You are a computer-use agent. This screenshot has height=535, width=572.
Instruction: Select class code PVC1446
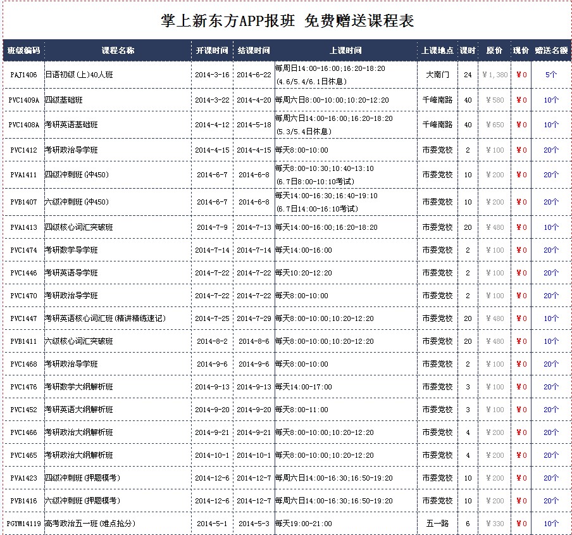[x=23, y=273]
